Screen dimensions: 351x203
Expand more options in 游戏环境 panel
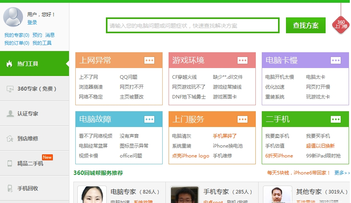point(242,60)
